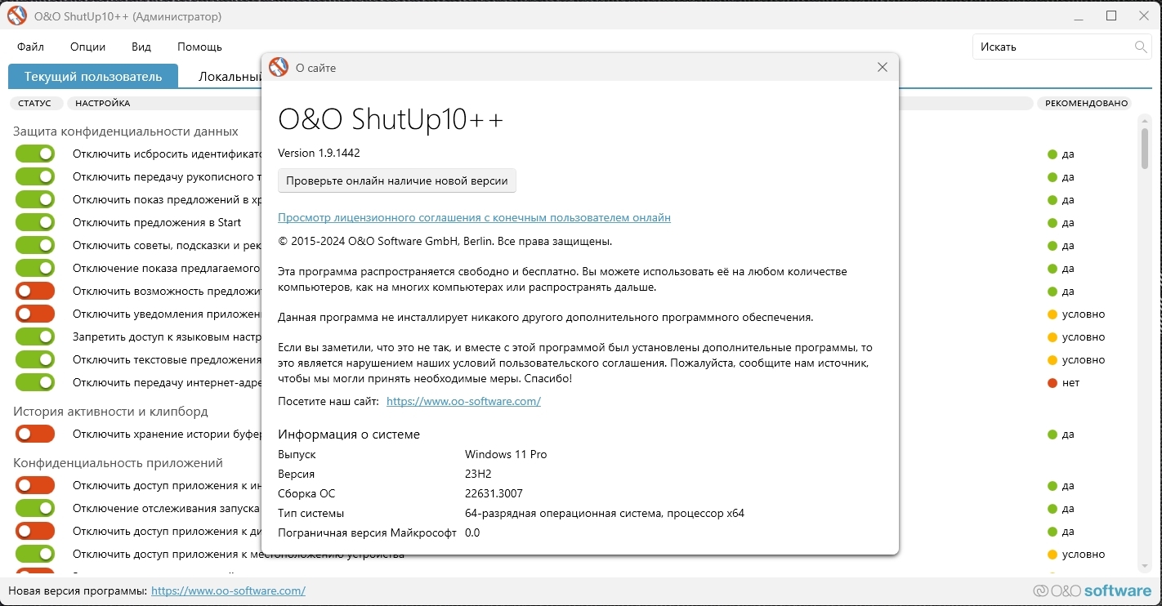Toggle 'Отключить передачу интернет-адресов' switch
The height and width of the screenshot is (606, 1162).
coord(35,382)
